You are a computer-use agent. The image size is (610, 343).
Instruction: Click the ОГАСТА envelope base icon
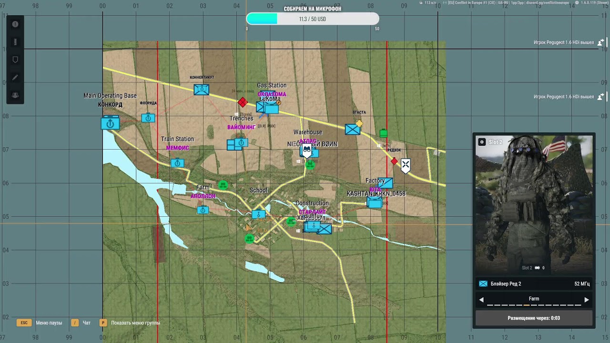pos(353,129)
